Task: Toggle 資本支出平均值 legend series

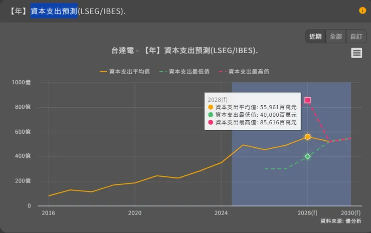Action: (x=125, y=72)
